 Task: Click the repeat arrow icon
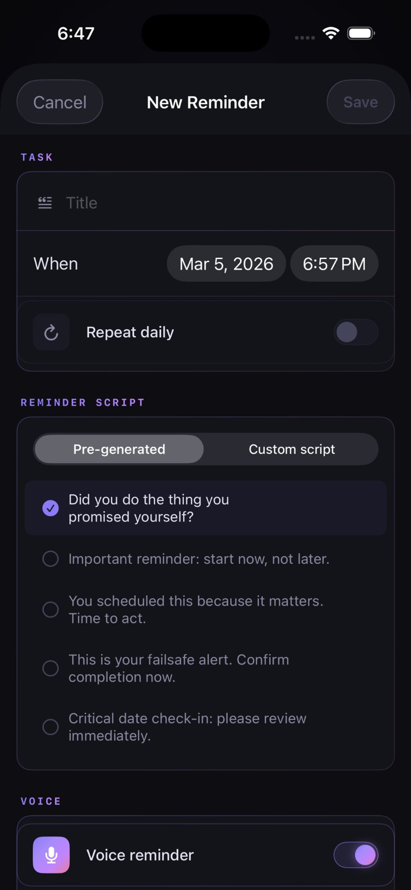pos(51,333)
